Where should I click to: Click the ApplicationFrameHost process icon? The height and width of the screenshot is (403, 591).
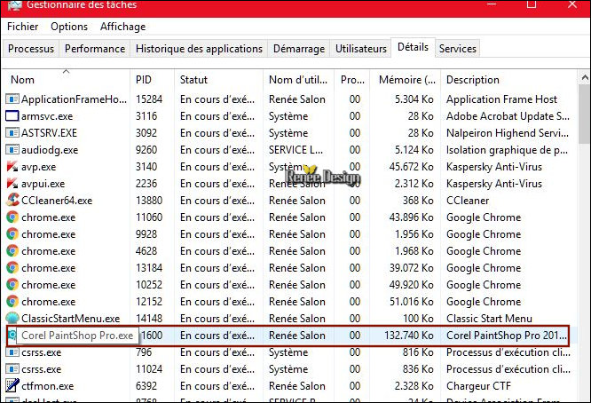[x=12, y=99]
